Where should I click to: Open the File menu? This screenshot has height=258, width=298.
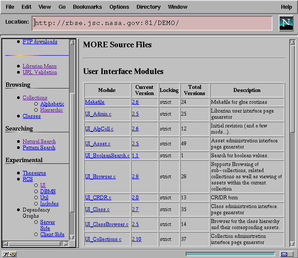pyautogui.click(x=10, y=7)
